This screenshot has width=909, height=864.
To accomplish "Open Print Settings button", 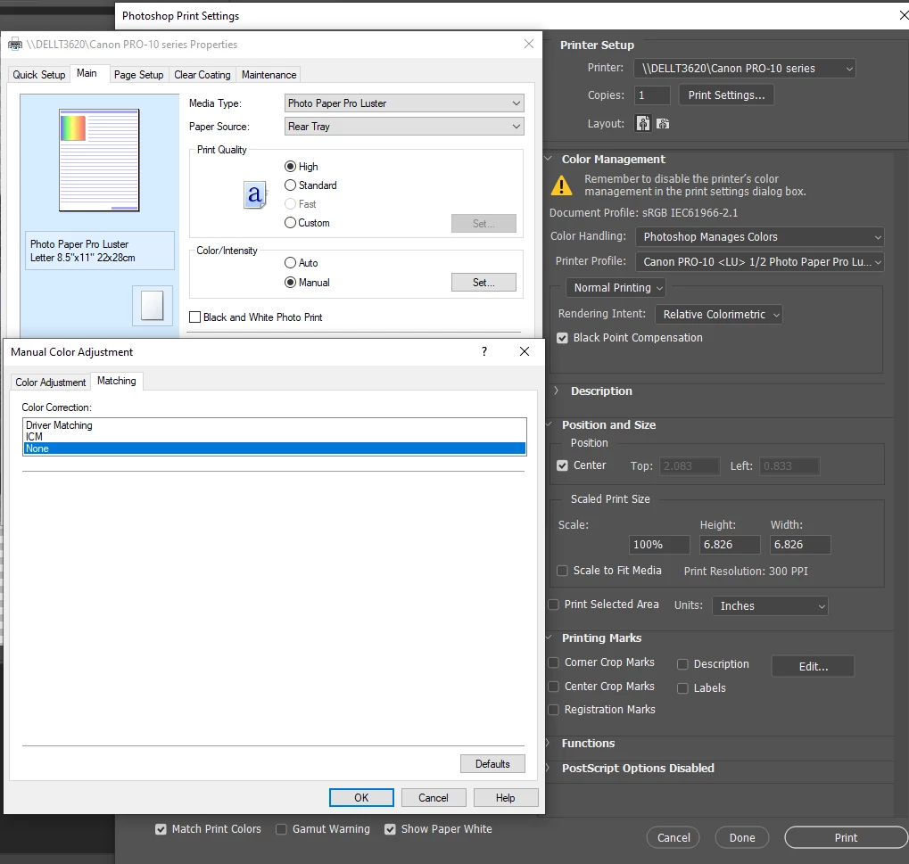I will [726, 95].
